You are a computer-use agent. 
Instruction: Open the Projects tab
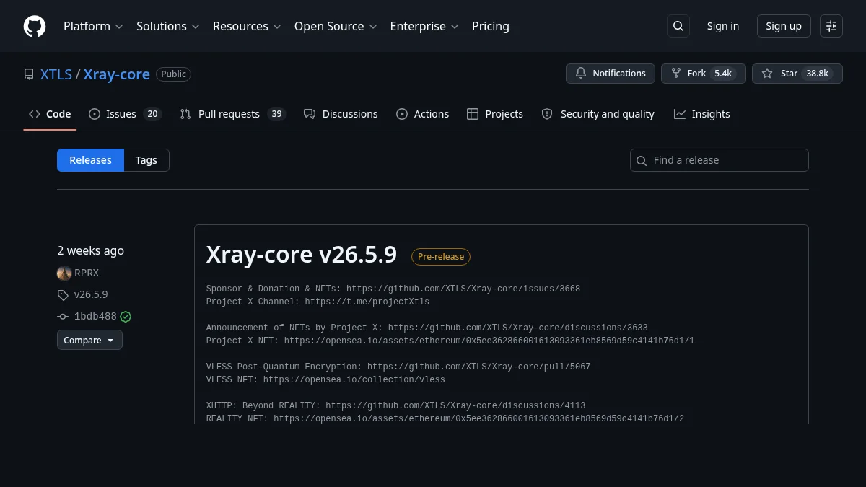tap(495, 114)
